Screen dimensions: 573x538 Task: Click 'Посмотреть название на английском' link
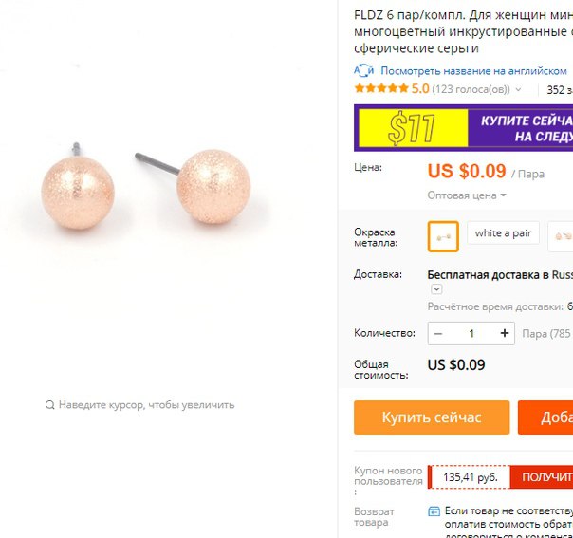pyautogui.click(x=473, y=71)
